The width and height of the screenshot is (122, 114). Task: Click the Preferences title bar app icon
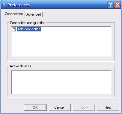(x=4, y=5)
